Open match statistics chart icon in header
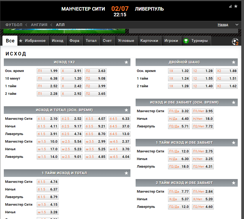Viewport: 244px width, 219px height. click(230, 6)
